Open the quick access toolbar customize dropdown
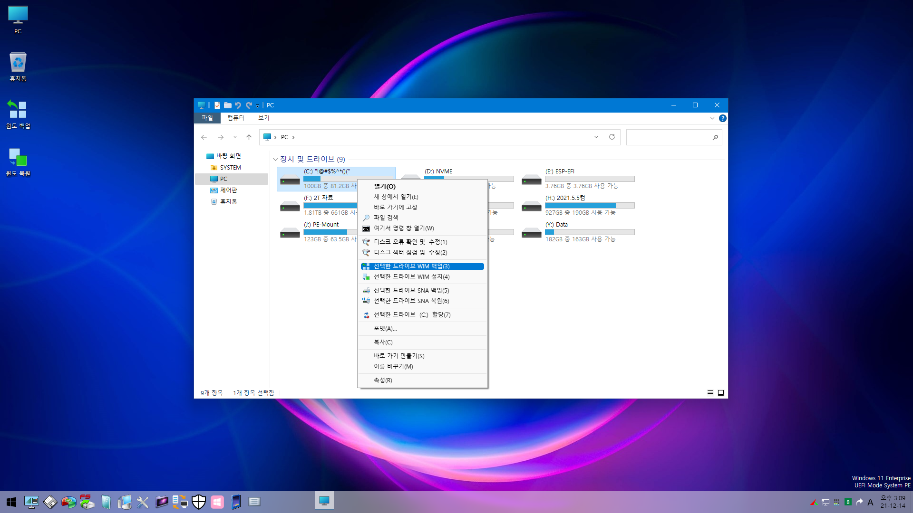 [257, 105]
